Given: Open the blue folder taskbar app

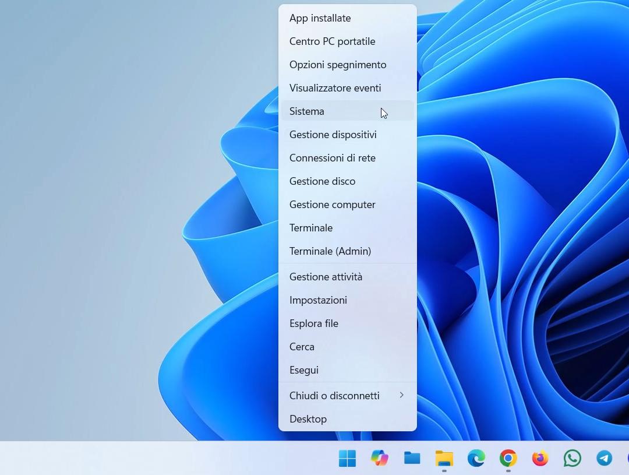Looking at the screenshot, I should [412, 459].
